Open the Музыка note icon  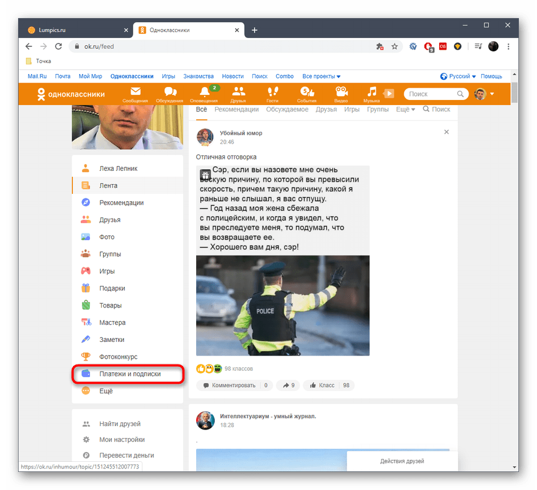coord(371,94)
